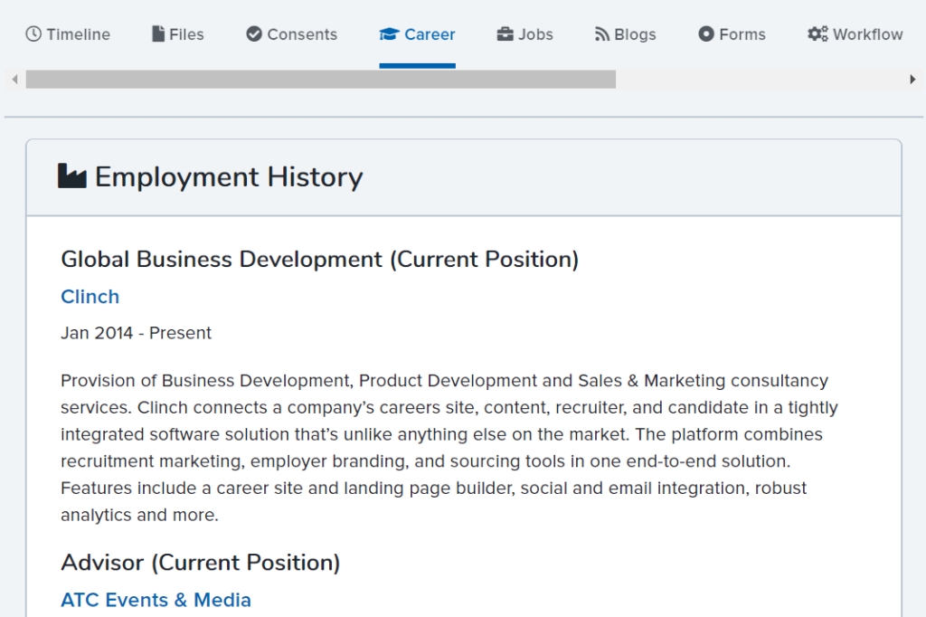
Task: Click the Employment History factory icon
Action: (72, 176)
